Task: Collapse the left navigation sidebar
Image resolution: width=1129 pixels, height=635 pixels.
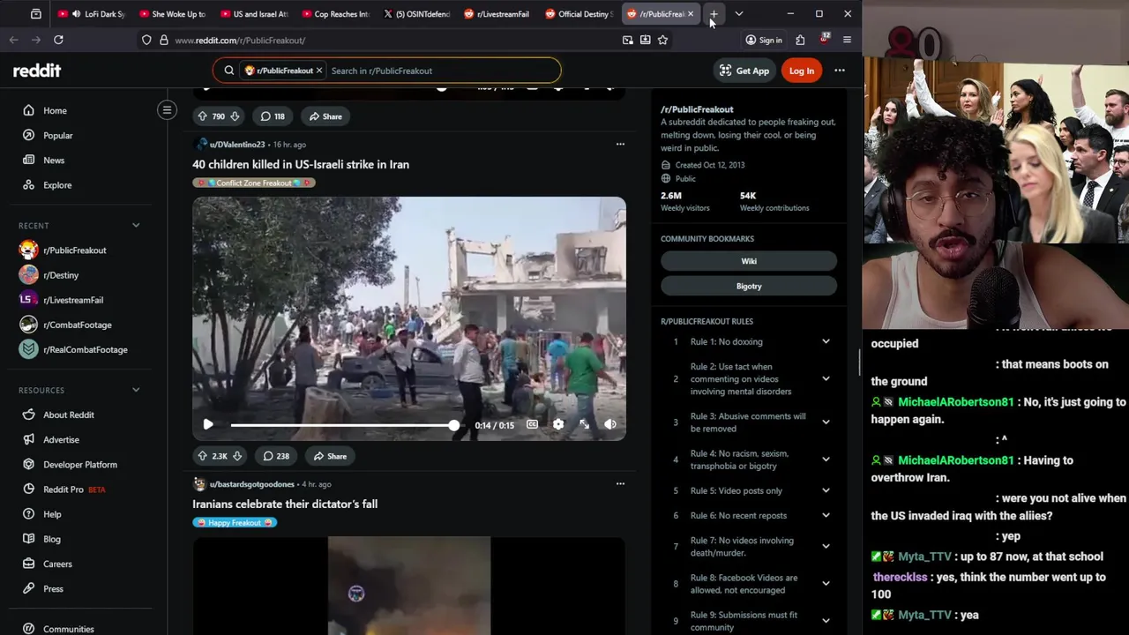Action: point(167,110)
